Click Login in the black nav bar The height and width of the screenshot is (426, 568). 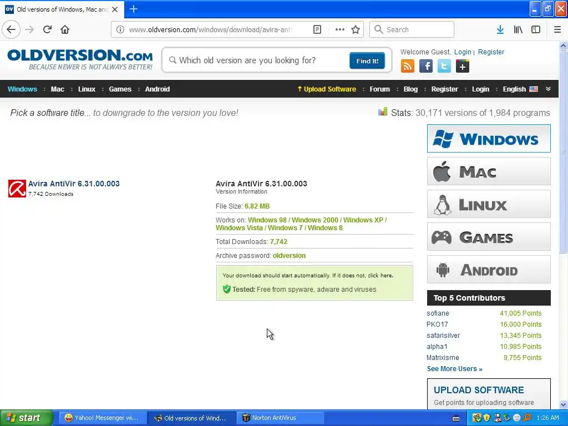point(480,89)
